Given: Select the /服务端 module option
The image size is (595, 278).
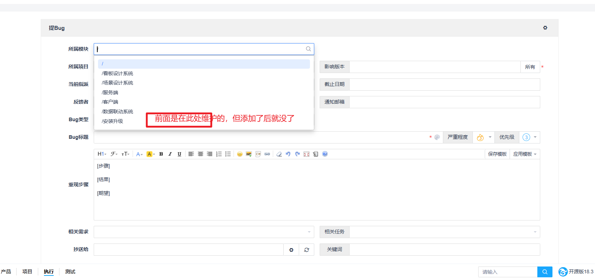Looking at the screenshot, I should (204, 92).
